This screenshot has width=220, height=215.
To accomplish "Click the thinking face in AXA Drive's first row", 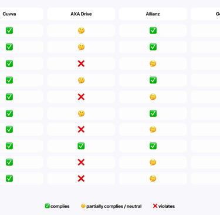I will click(81, 31).
